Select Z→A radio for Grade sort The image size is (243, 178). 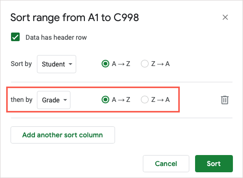pyautogui.click(x=145, y=100)
